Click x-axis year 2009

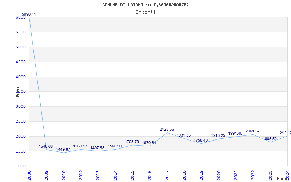click(46, 175)
